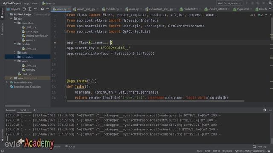Go to previous highlighted error arrow

tap(266, 15)
